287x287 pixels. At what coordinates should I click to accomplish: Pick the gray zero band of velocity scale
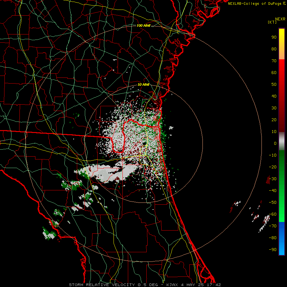(282, 141)
